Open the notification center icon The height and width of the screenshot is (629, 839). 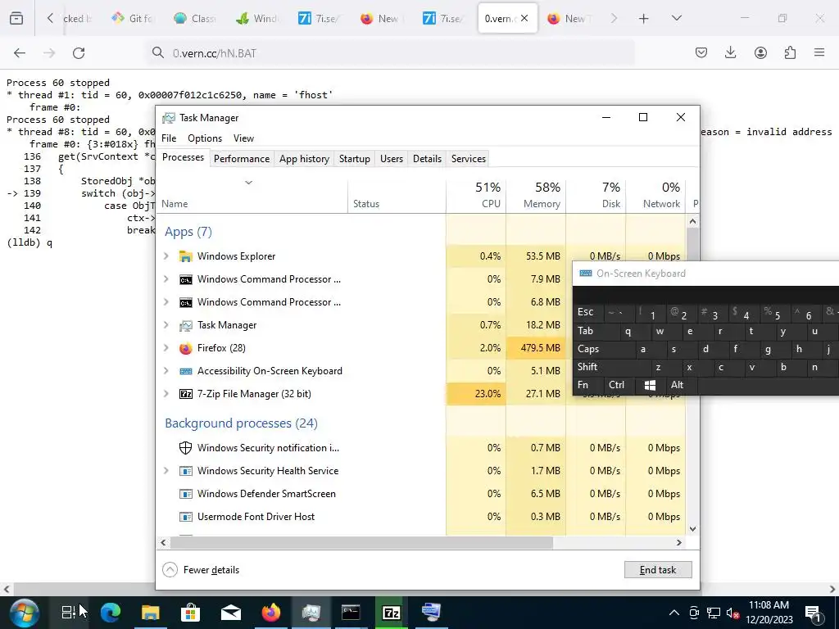pyautogui.click(x=813, y=613)
